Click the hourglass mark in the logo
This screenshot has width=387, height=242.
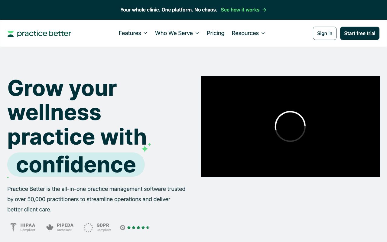[11, 33]
